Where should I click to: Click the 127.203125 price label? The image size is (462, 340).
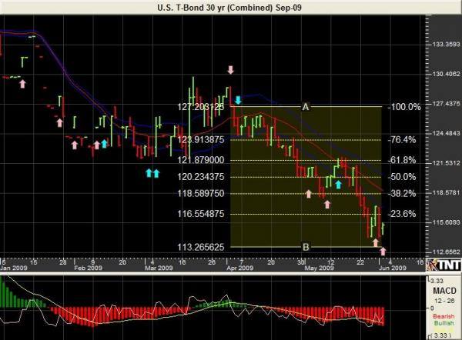[x=201, y=107]
